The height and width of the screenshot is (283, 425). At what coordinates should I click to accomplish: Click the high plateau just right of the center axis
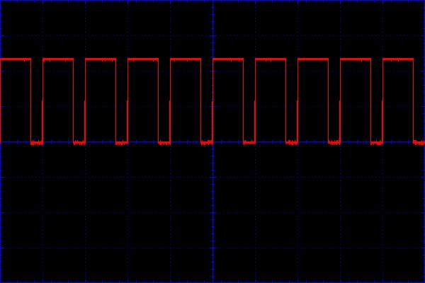pos(228,60)
